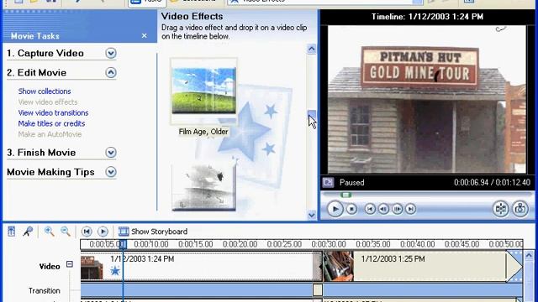This screenshot has height=302, width=538.
Task: Click the Movie Making Tips heading
Action: pyautogui.click(x=50, y=172)
